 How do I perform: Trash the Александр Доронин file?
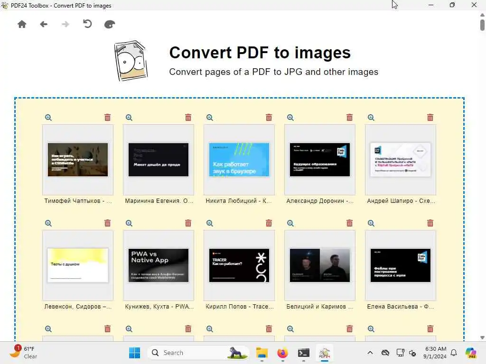pyautogui.click(x=350, y=118)
